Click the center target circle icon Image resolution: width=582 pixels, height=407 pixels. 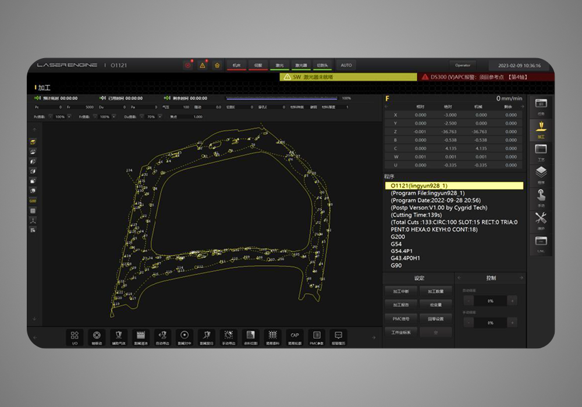(184, 337)
